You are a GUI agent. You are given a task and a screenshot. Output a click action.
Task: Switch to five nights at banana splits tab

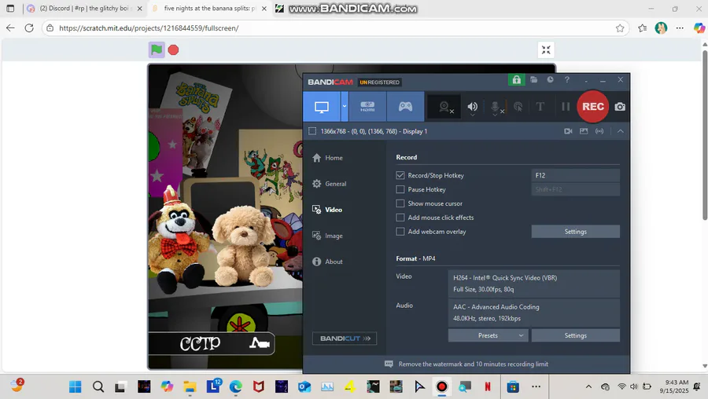tap(209, 9)
